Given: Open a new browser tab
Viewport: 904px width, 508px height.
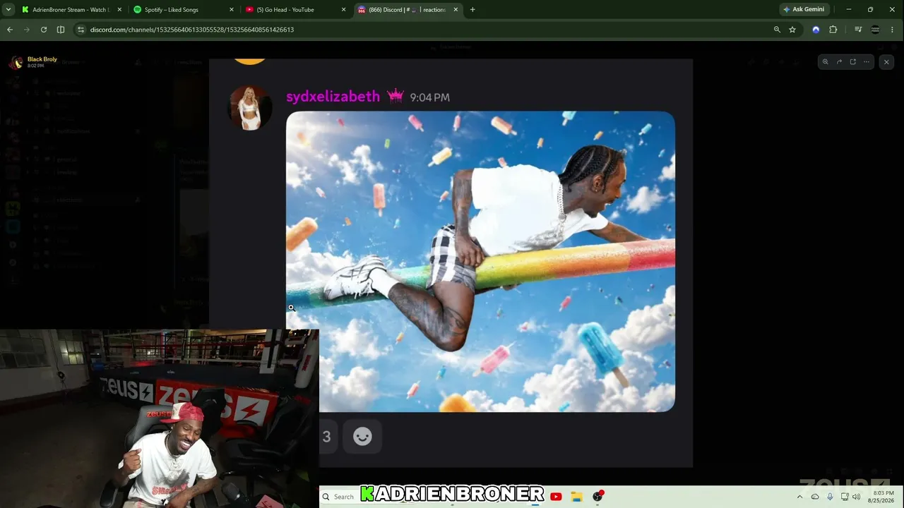Looking at the screenshot, I should click(472, 10).
